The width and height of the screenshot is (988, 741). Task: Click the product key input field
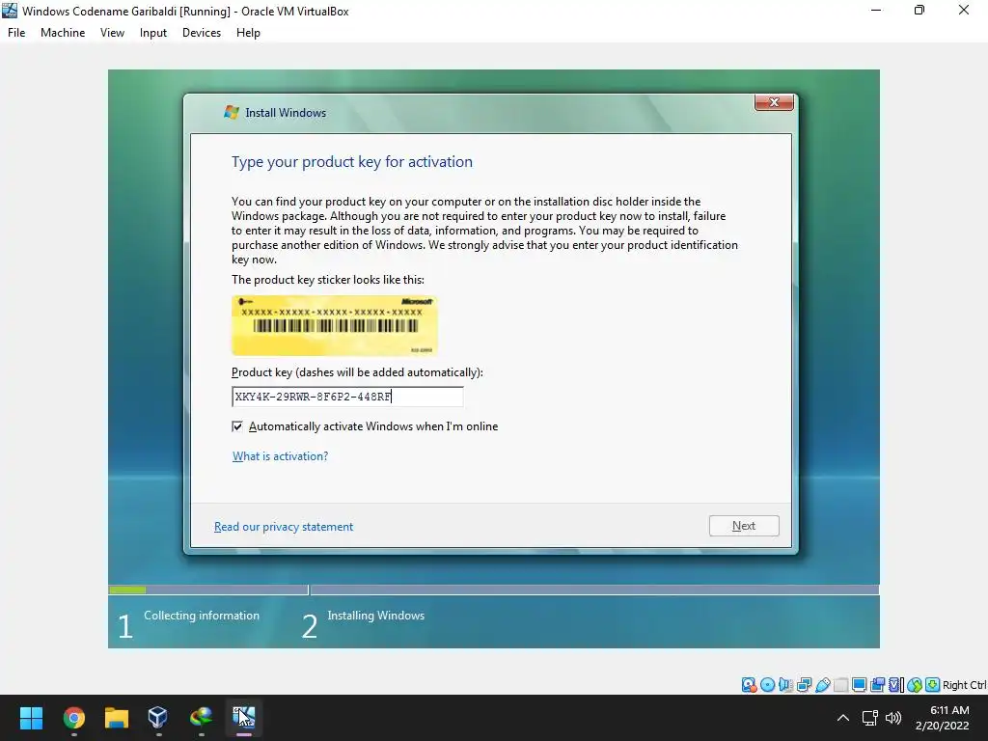point(347,397)
